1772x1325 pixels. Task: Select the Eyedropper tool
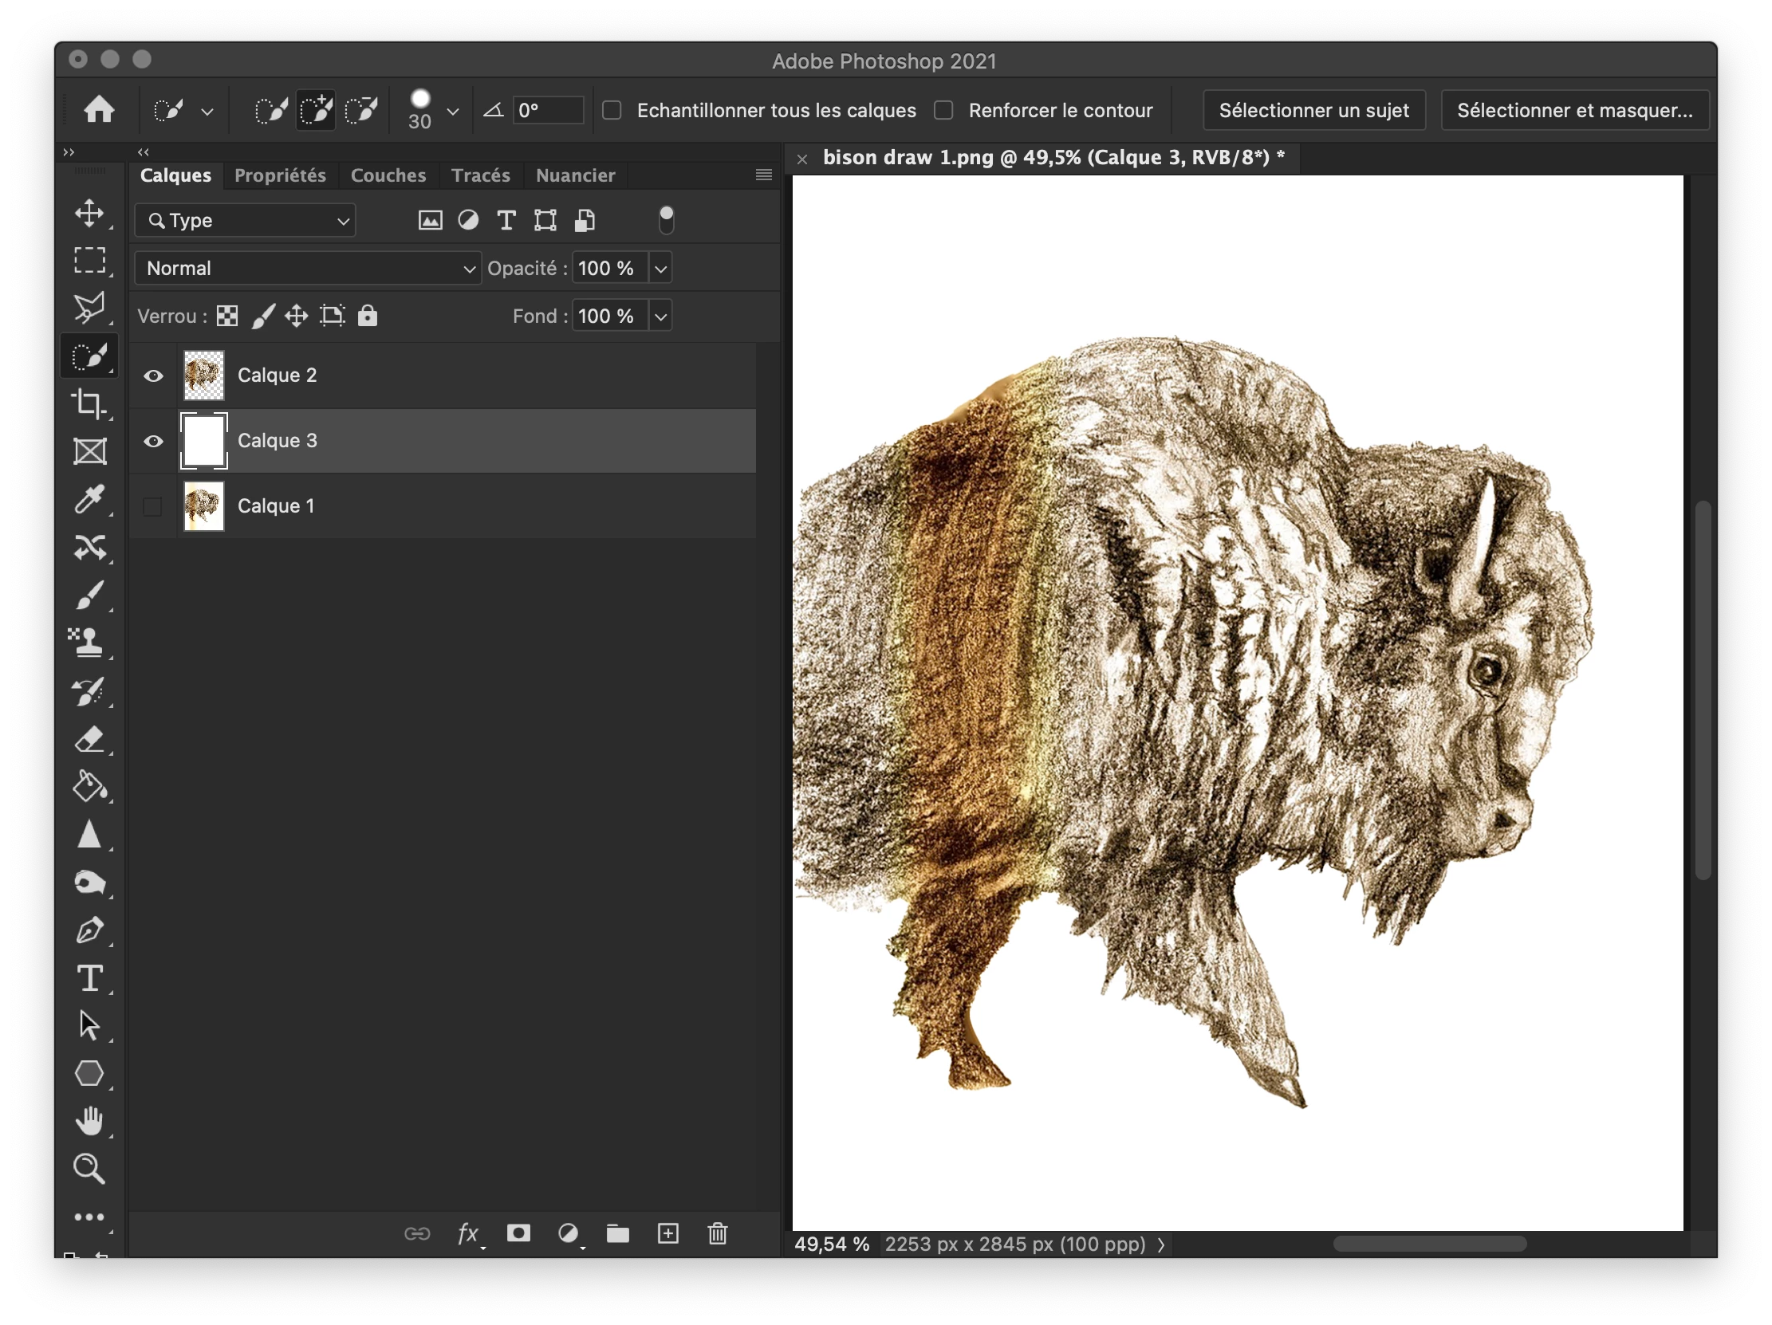pos(89,499)
